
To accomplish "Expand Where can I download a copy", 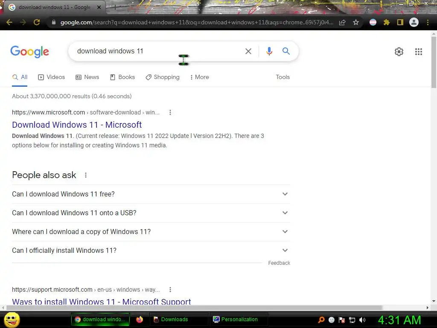I will click(x=151, y=232).
